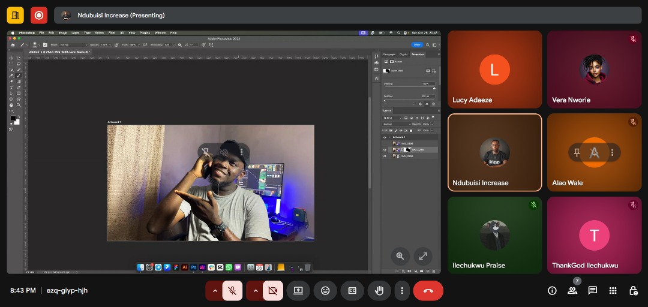Viewport: 648px width, 307px height.
Task: Unmute the microphone in Meet
Action: (232, 290)
